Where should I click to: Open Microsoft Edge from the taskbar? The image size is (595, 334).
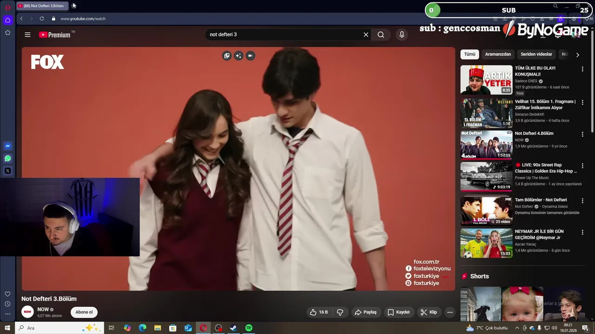pyautogui.click(x=143, y=328)
